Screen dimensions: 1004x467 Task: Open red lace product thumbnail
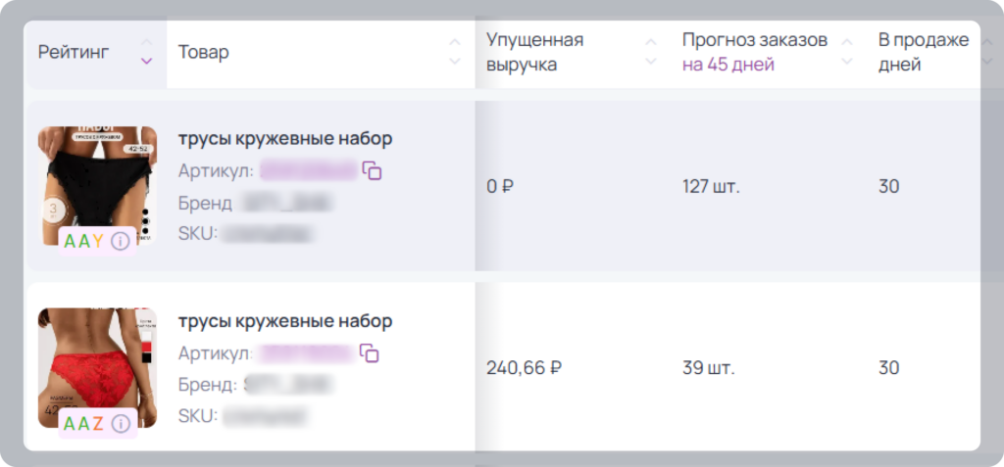(97, 368)
